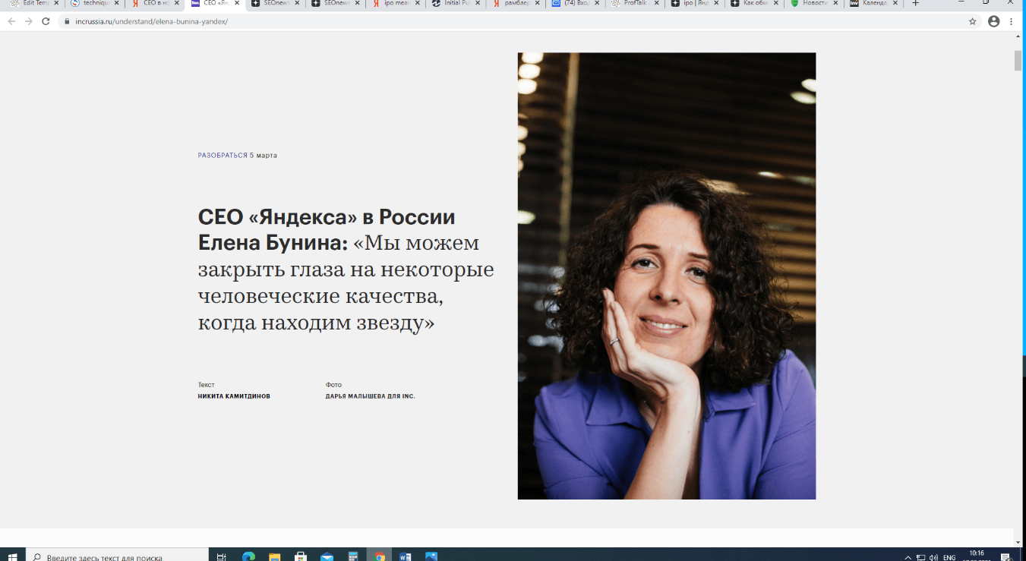This screenshot has height=561, width=1026.
Task: Click the volume speaker tray icon
Action: (x=933, y=557)
